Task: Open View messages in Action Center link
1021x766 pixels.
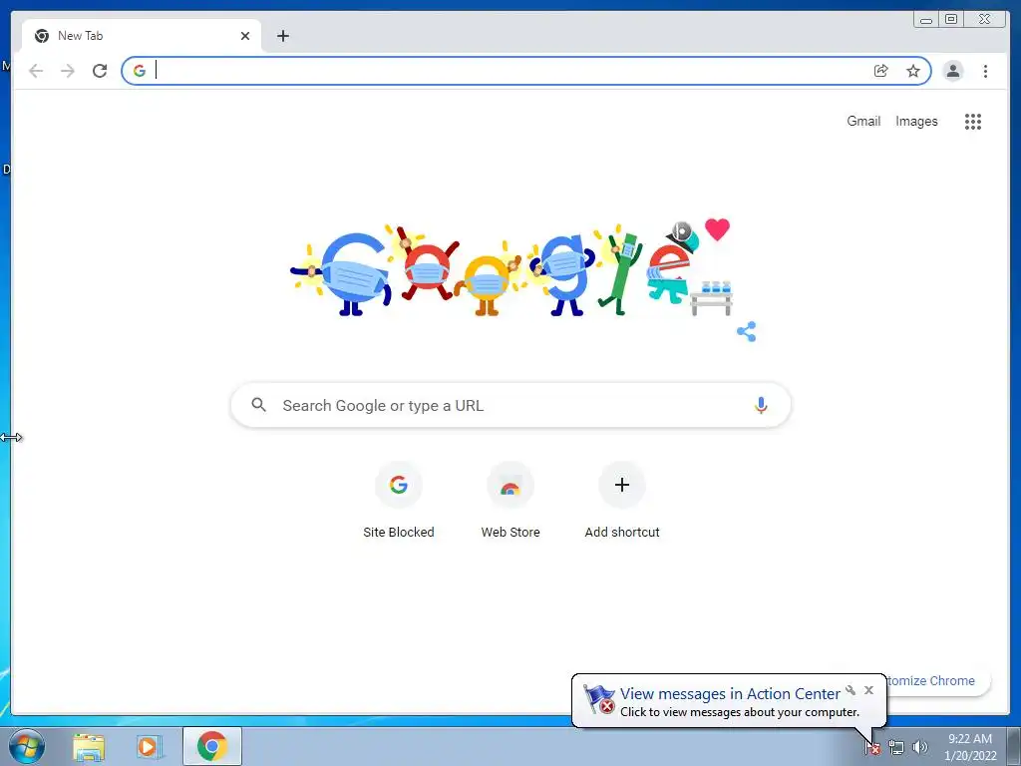Action: pos(730,694)
